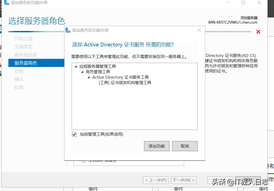Image resolution: width=274 pixels, height=191 pixels.
Task: Open the 服务器选择 wizard step
Action: point(26,55)
